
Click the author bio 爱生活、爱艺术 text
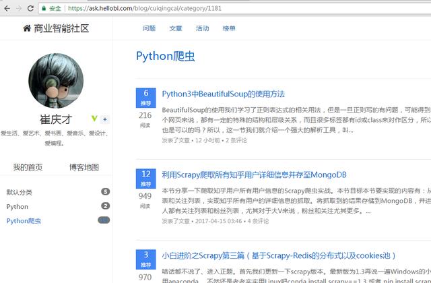point(55,138)
